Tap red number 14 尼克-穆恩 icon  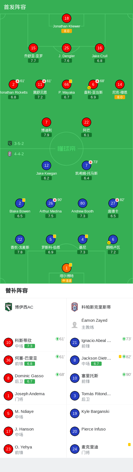[x=120, y=84]
